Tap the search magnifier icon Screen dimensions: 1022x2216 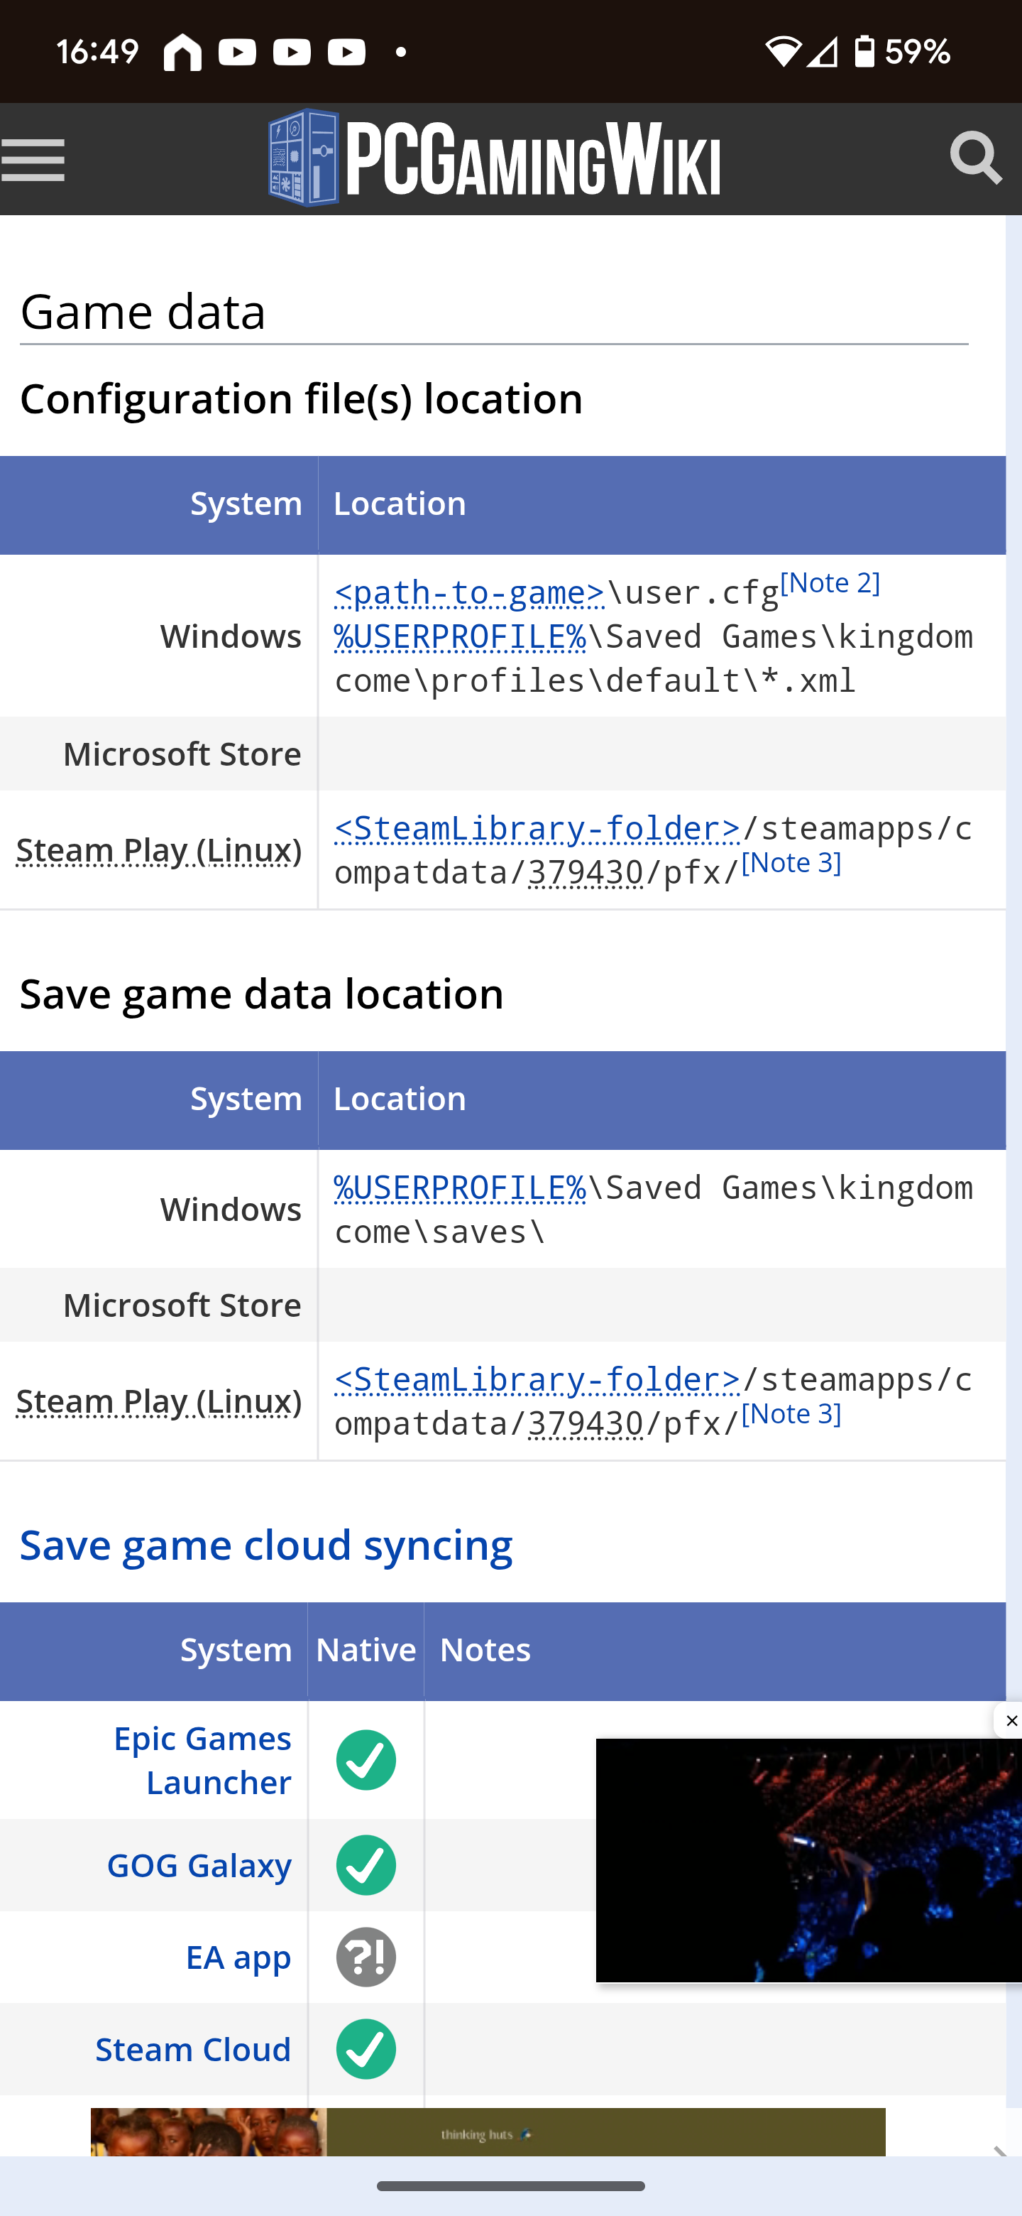click(976, 158)
